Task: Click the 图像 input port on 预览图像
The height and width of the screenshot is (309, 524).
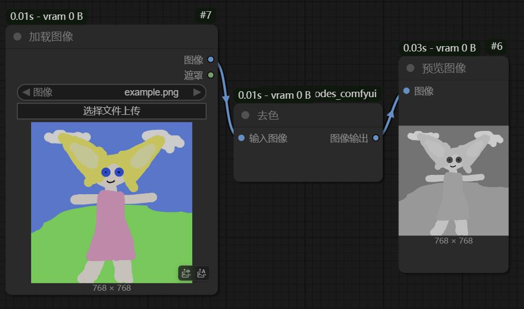Action: 406,91
